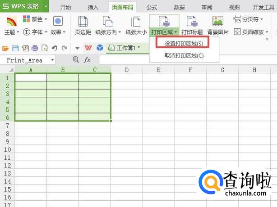Click the undo arrow icon

(54, 48)
